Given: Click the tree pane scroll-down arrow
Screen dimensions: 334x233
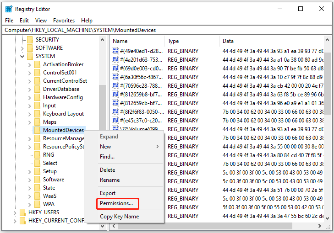Looking at the screenshot, I should click(x=103, y=226).
